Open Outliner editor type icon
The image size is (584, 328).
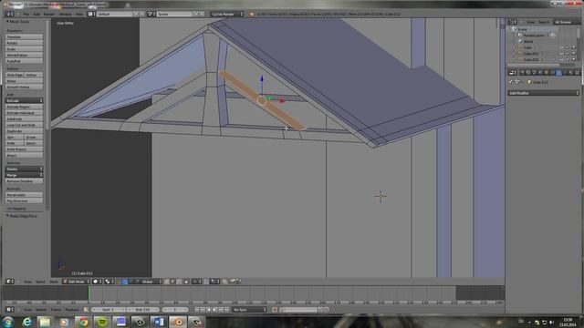click(513, 22)
